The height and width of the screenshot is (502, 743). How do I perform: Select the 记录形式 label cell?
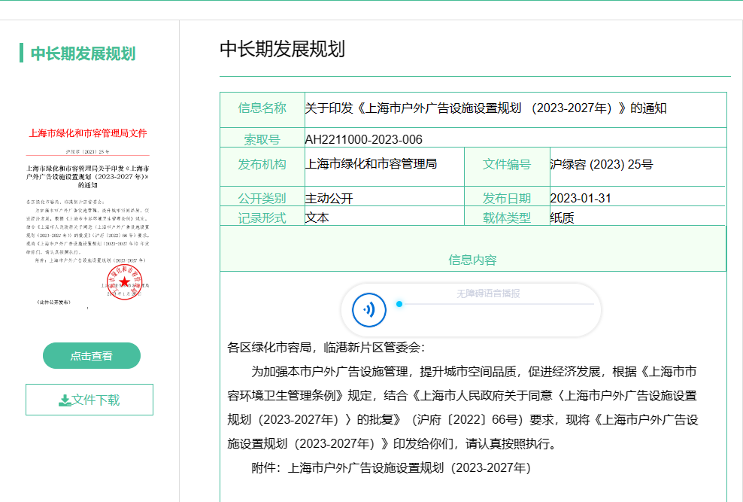pyautogui.click(x=262, y=216)
